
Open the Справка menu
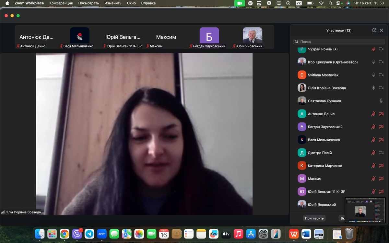(x=148, y=3)
